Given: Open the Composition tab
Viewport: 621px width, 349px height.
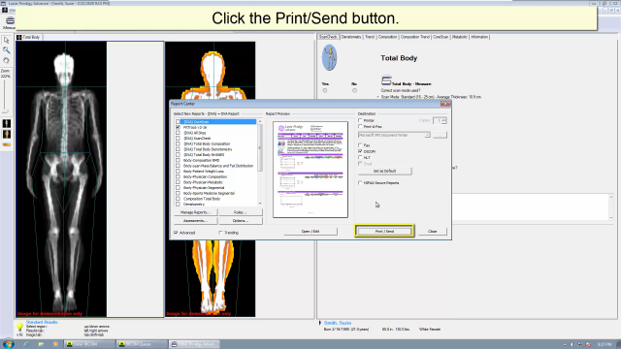Looking at the screenshot, I should (x=387, y=37).
